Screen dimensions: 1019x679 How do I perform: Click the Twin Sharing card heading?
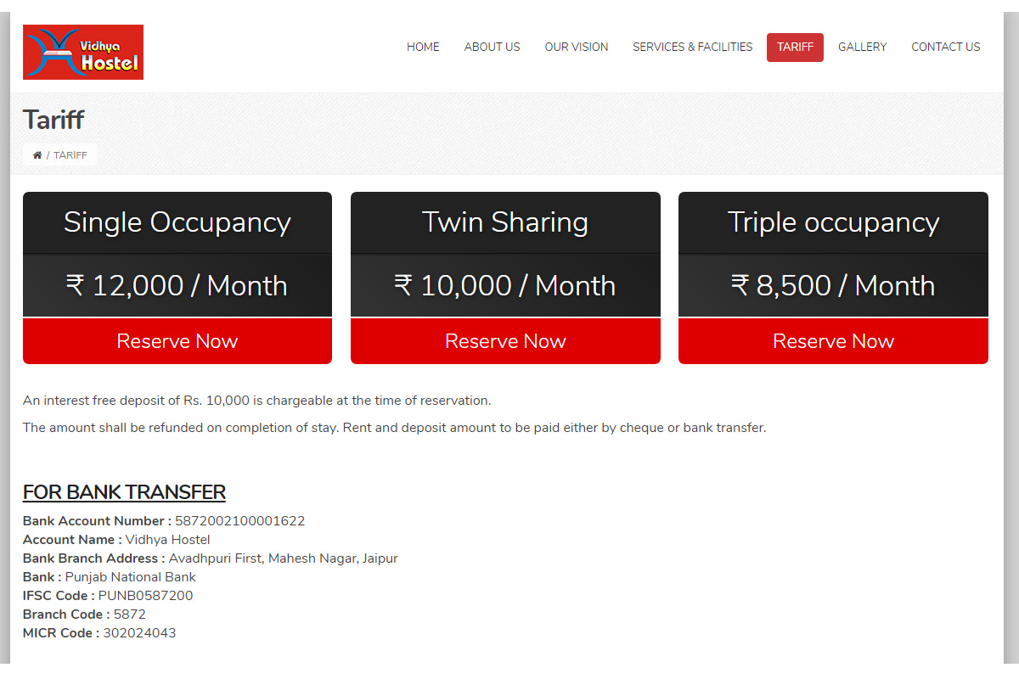pyautogui.click(x=505, y=222)
